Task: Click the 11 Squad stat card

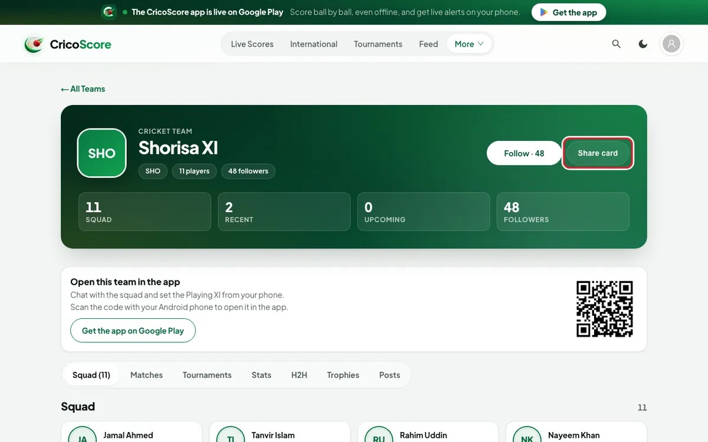Action: pos(145,212)
